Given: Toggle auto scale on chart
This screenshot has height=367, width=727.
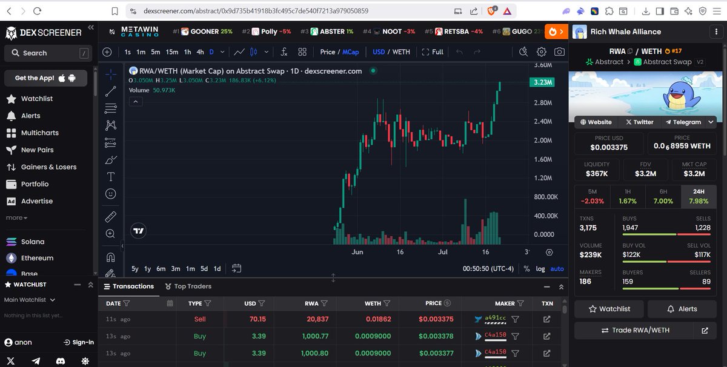Looking at the screenshot, I should click(x=557, y=268).
